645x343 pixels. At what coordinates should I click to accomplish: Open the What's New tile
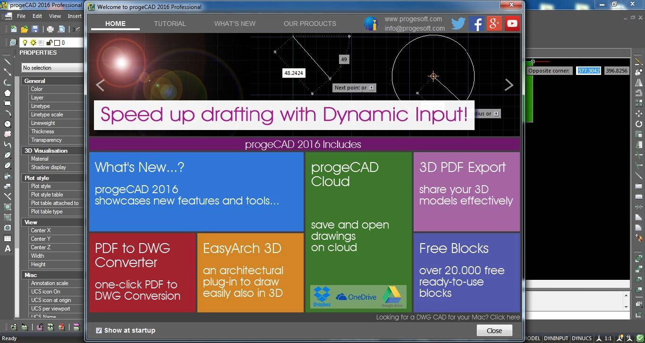click(196, 191)
